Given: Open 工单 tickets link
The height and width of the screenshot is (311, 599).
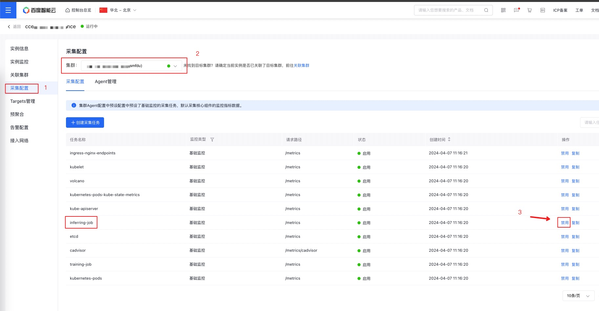Looking at the screenshot, I should click(x=579, y=10).
